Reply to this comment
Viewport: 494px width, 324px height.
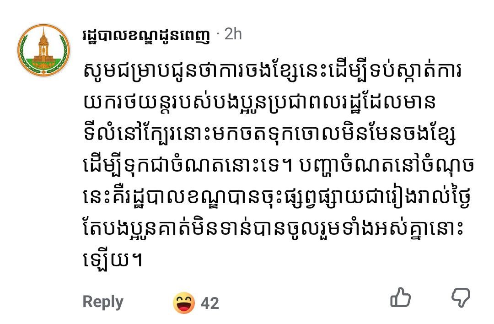tap(103, 302)
